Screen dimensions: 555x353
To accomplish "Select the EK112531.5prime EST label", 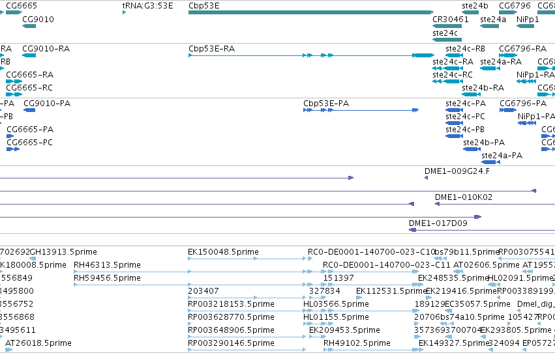I will (x=391, y=292).
